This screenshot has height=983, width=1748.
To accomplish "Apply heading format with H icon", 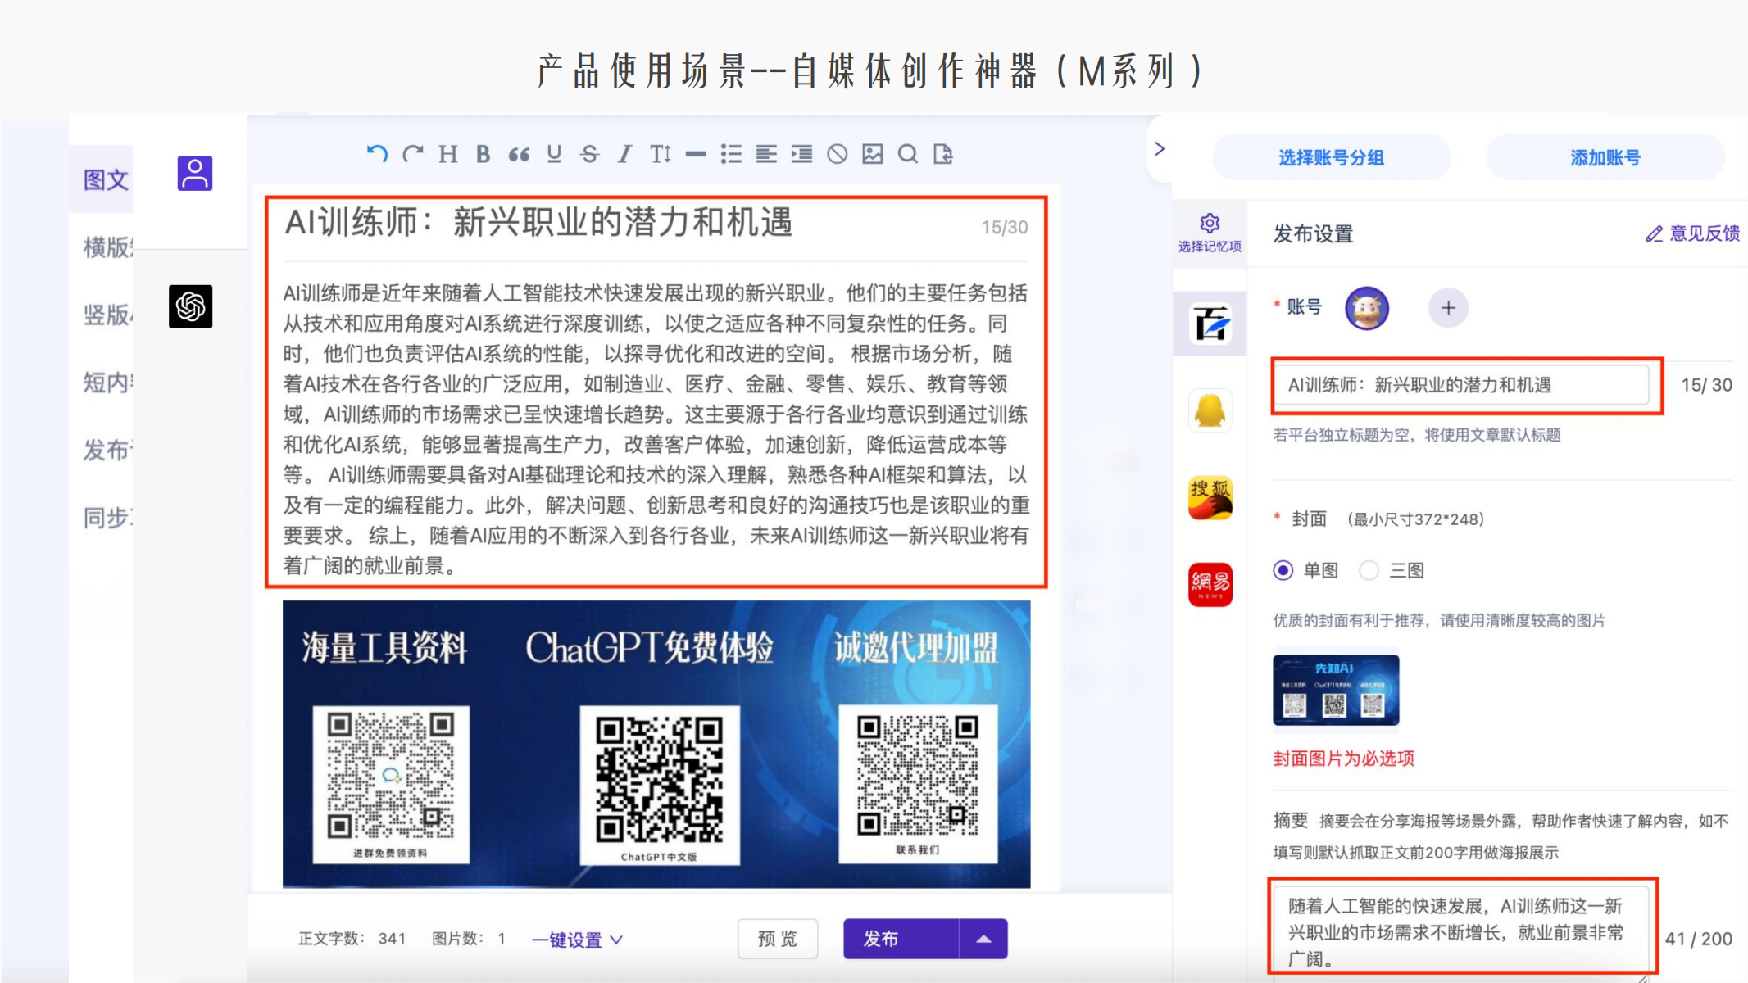I will (x=447, y=154).
